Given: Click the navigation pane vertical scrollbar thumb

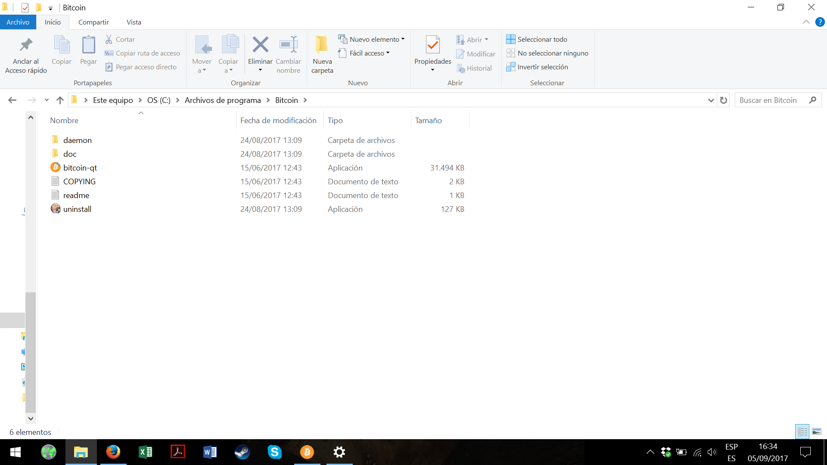Looking at the screenshot, I should (x=31, y=353).
